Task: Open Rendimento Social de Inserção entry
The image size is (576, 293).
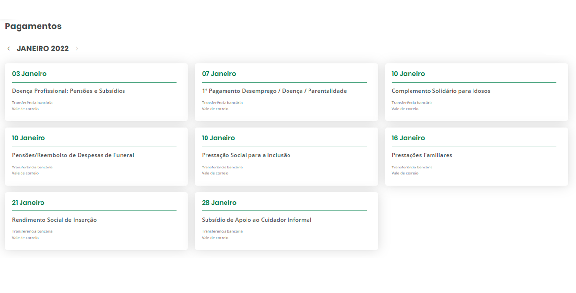Action: pyautogui.click(x=54, y=220)
